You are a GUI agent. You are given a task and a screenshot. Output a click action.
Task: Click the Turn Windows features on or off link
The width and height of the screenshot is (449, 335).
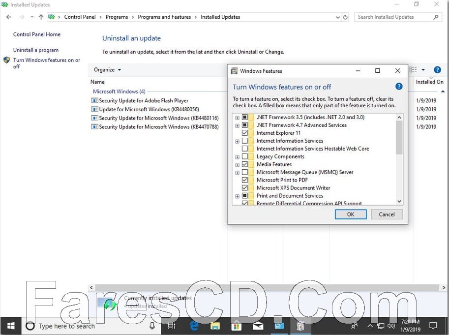pyautogui.click(x=47, y=63)
